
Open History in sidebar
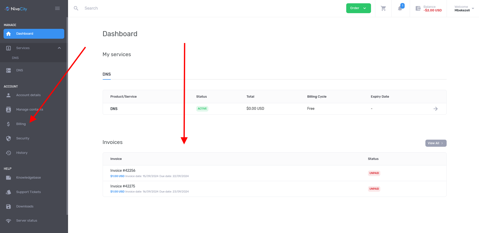click(x=22, y=153)
